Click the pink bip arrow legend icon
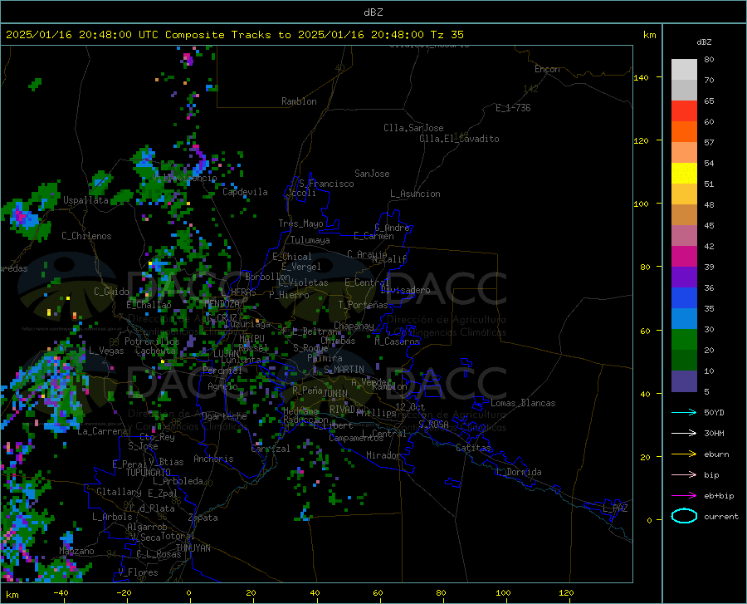The image size is (747, 604). (684, 475)
